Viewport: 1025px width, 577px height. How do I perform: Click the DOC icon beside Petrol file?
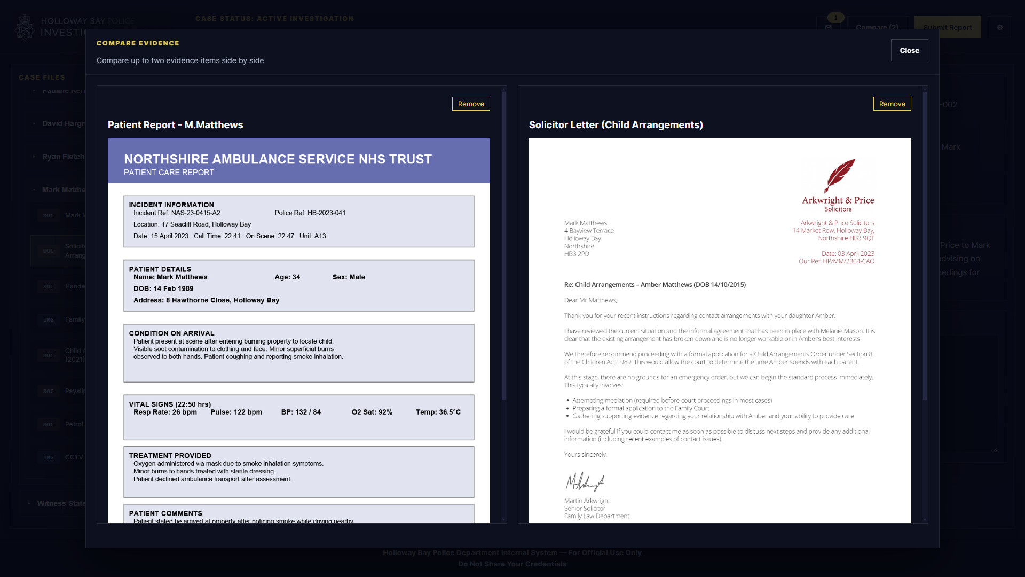tap(49, 424)
